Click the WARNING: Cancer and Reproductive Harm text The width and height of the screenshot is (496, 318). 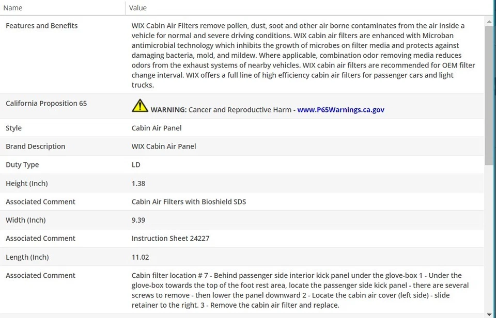click(221, 110)
